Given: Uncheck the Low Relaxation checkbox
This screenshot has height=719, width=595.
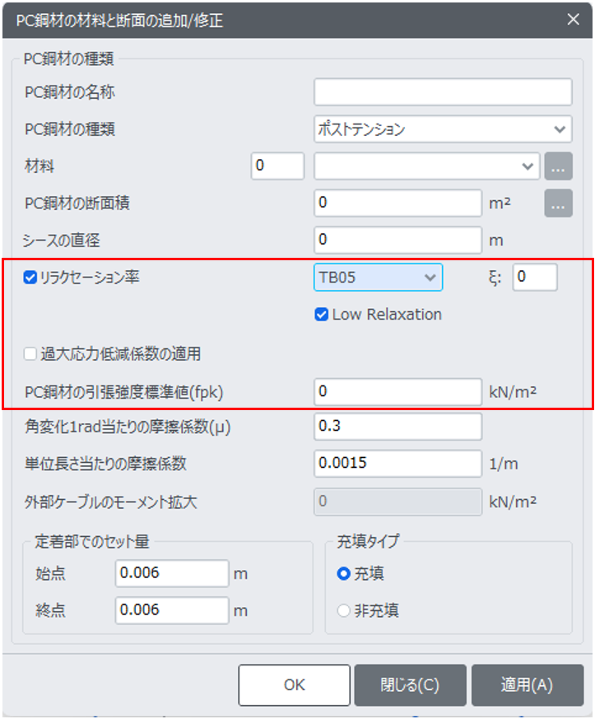Looking at the screenshot, I should point(322,315).
